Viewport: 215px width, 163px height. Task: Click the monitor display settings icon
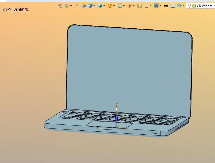click(156, 6)
